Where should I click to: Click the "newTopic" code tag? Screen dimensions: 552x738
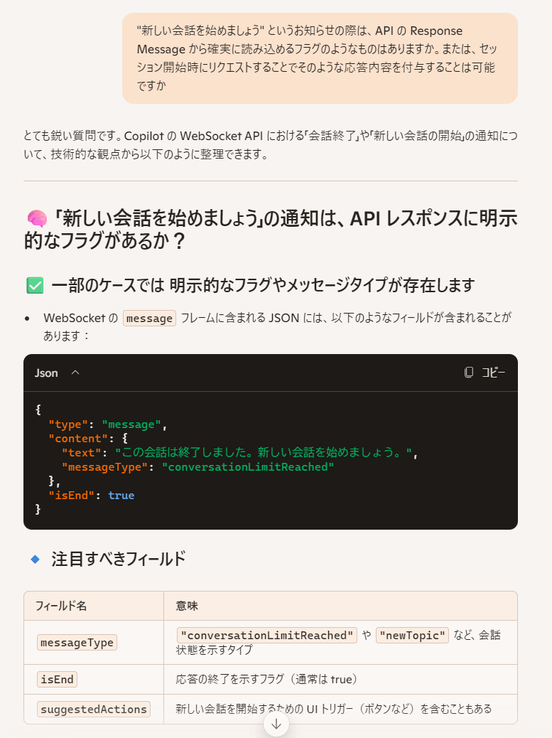point(412,636)
